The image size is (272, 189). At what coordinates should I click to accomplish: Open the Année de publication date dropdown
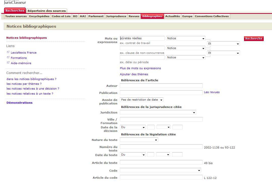point(142,100)
